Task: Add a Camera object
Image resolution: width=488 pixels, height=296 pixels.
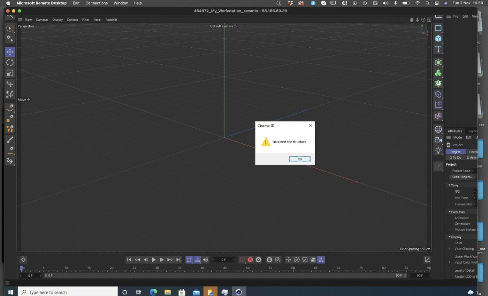Action: click(438, 140)
